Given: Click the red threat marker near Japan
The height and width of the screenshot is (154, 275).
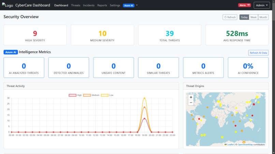Looking at the screenshot, I should click(254, 104).
